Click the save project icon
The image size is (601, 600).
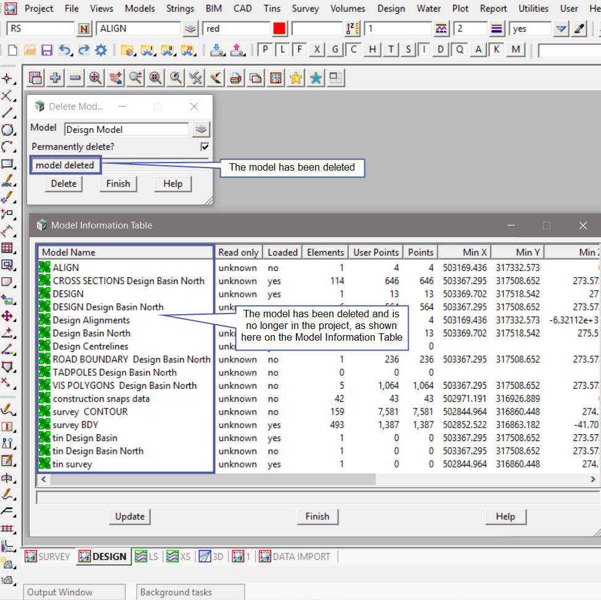click(47, 51)
